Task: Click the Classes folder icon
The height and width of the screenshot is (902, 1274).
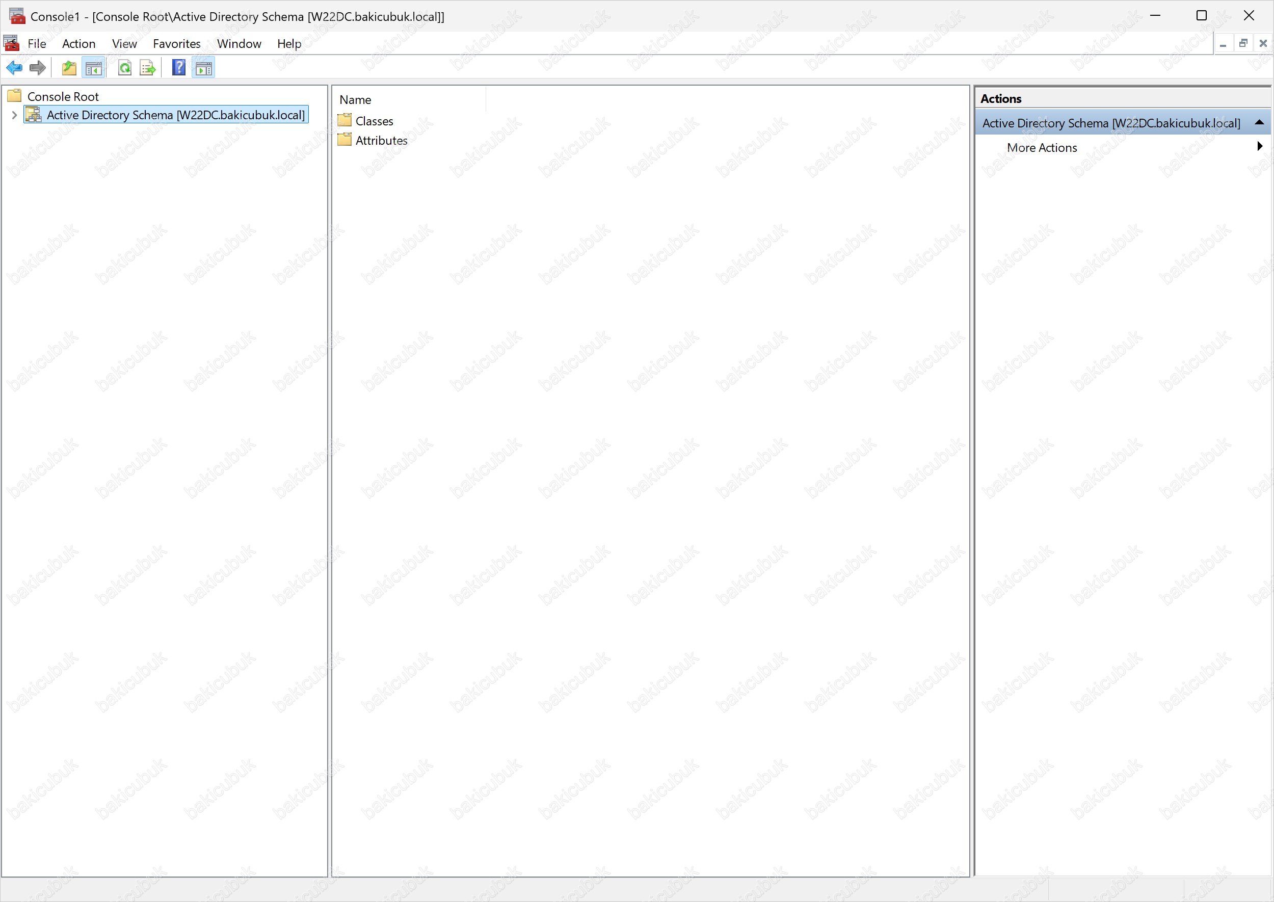Action: click(344, 121)
